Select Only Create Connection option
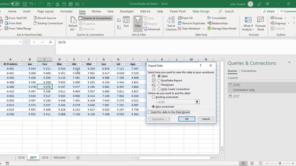 point(159,89)
